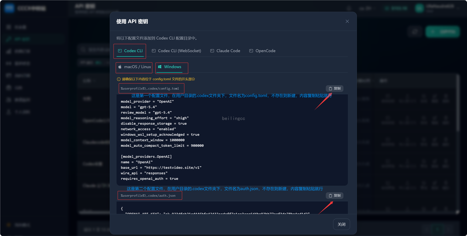Click the model_reasoning_effort = "xhigh" line
Viewport: 467px width, 236px height.
155,118
